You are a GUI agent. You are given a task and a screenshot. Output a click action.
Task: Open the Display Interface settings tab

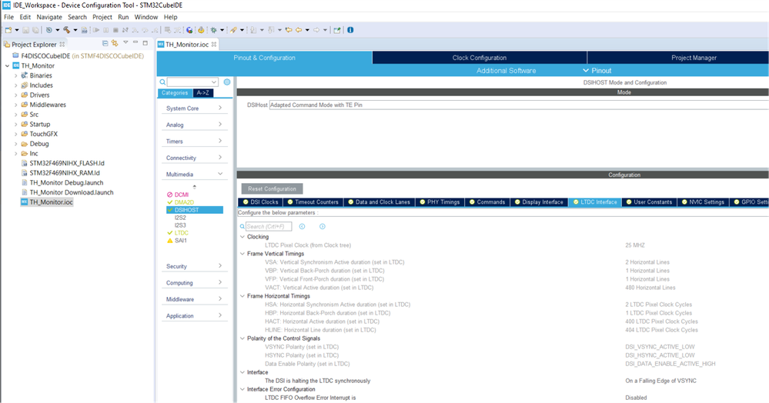click(539, 202)
